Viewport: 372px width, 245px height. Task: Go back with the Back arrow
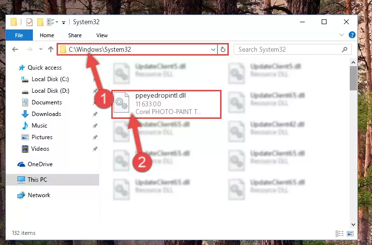click(15, 49)
